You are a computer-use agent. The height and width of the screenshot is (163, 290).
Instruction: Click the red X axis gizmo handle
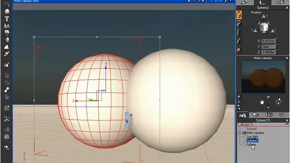(x=76, y=101)
